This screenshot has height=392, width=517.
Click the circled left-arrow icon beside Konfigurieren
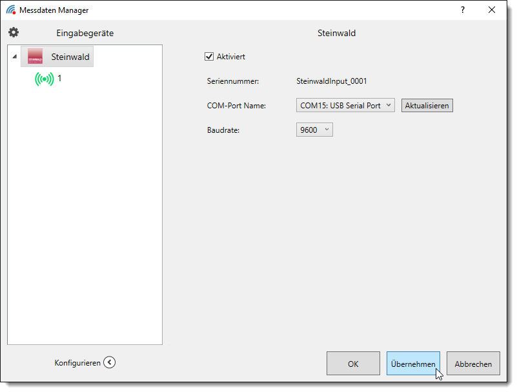pyautogui.click(x=110, y=362)
